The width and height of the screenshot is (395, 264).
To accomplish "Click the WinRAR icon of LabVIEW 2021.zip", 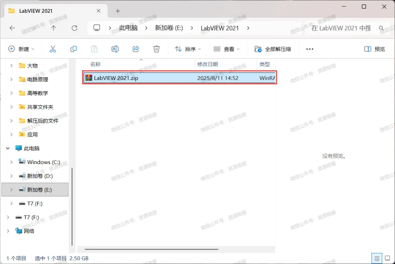I will pyautogui.click(x=89, y=78).
